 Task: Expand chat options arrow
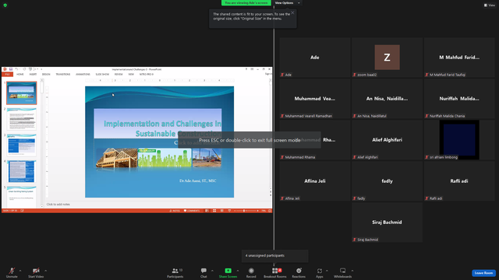point(212,271)
